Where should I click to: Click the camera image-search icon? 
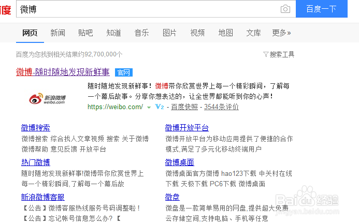tap(285, 9)
